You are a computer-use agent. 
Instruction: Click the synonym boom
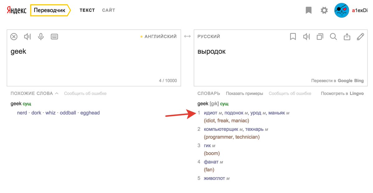pos(212,153)
